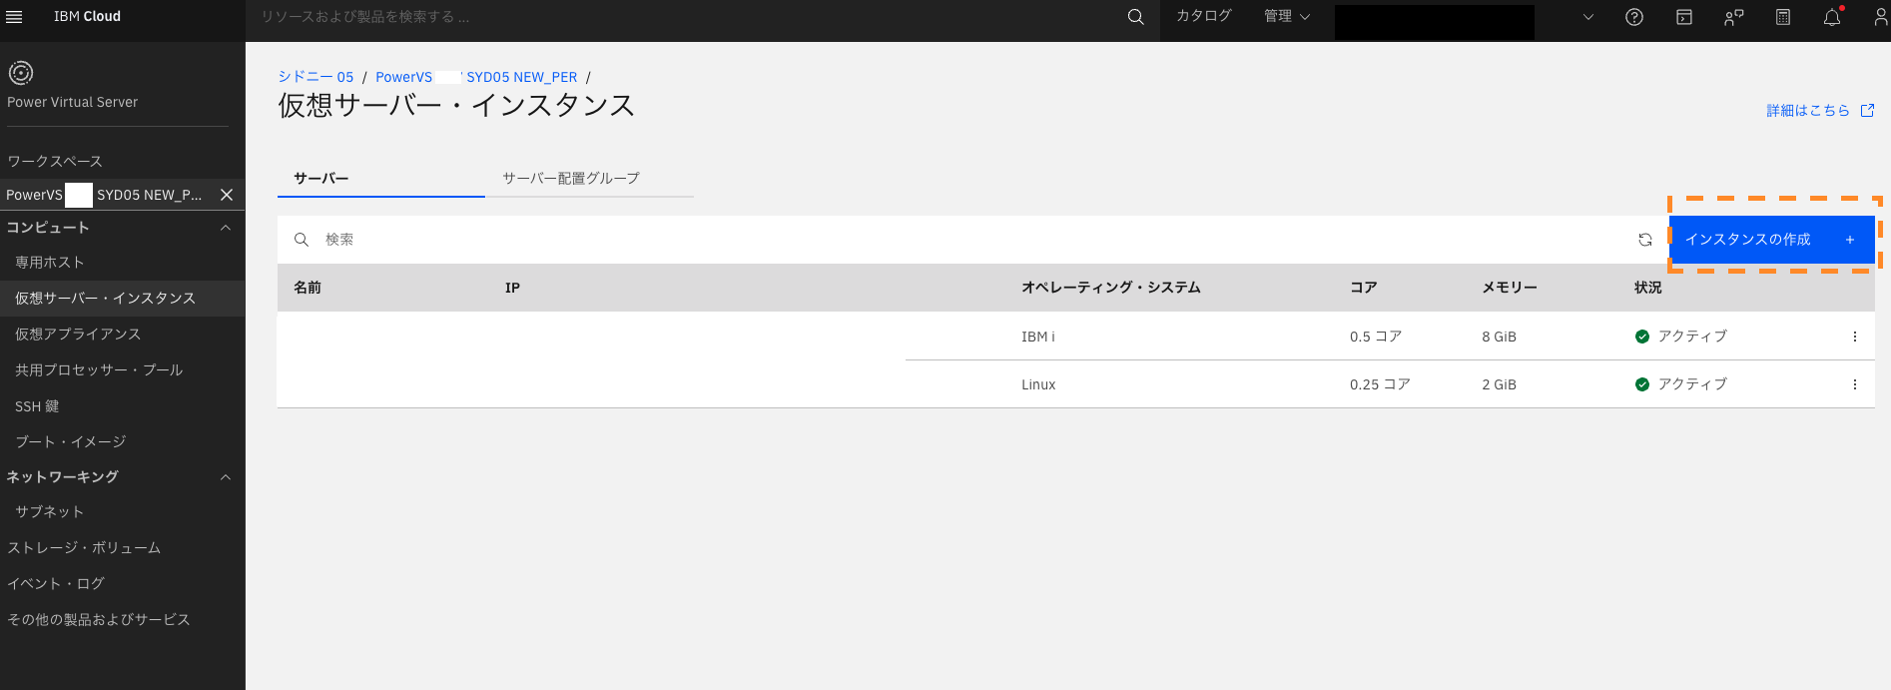1891x690 pixels.
Task: Refresh the server instances table
Action: click(x=1645, y=240)
